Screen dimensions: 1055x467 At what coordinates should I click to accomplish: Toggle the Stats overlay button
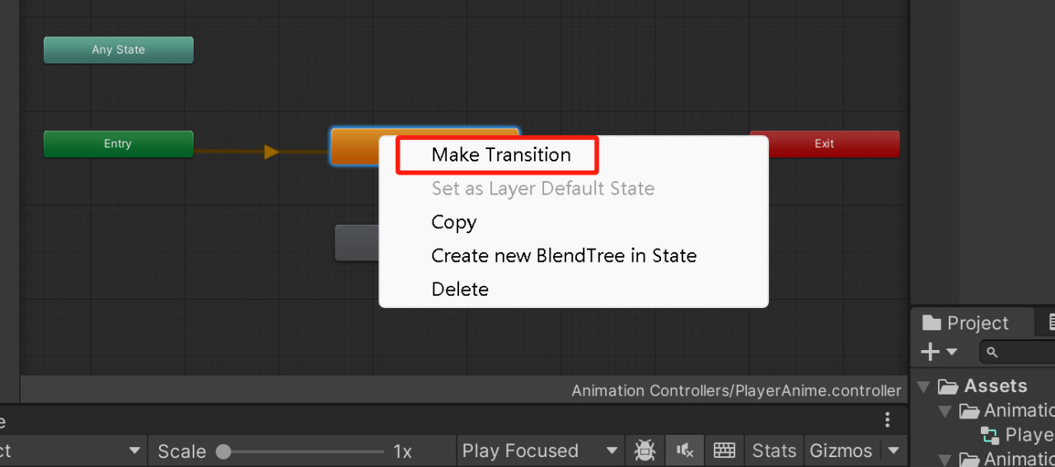(x=774, y=451)
